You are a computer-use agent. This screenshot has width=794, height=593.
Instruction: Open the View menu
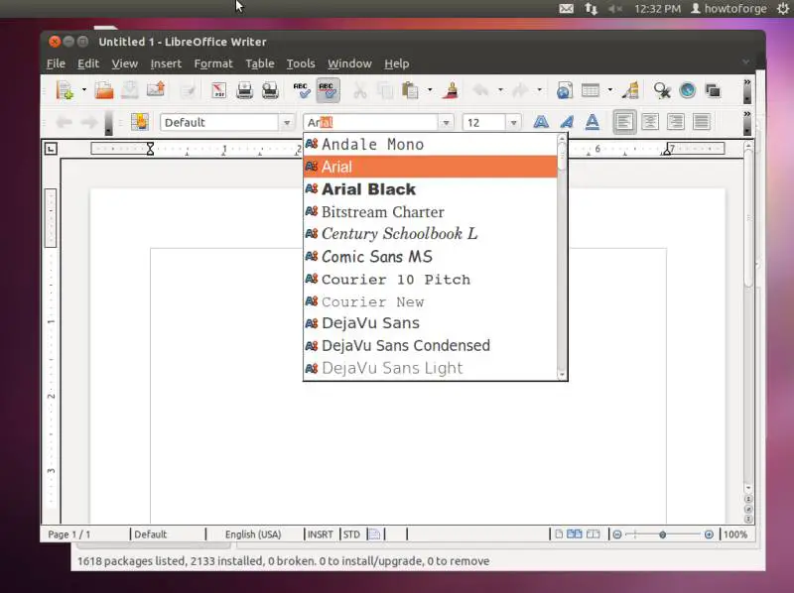coord(125,63)
